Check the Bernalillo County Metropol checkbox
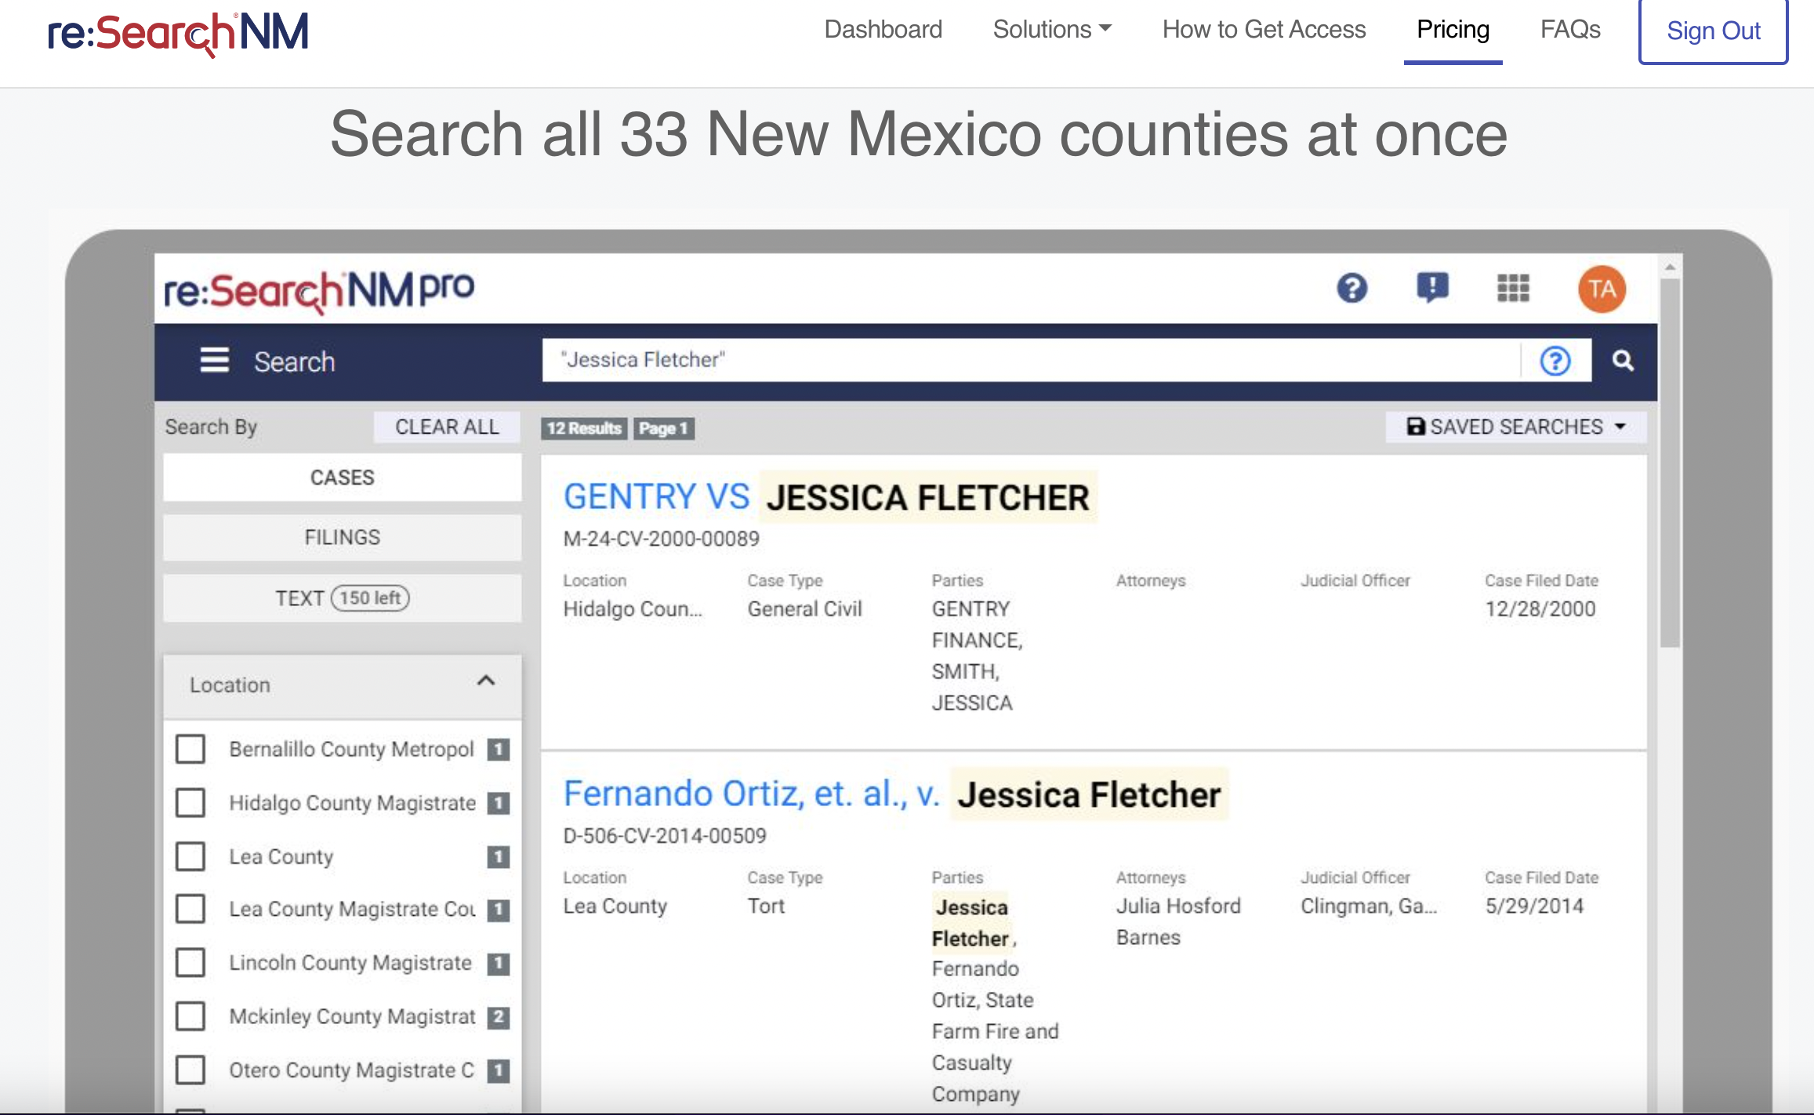Viewport: 1814px width, 1115px height. 190,749
